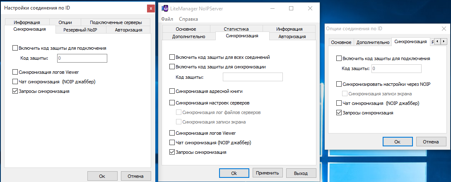Toggle Чат синхронизация in Настройки соединения window
This screenshot has width=451, height=182.
coord(15,82)
